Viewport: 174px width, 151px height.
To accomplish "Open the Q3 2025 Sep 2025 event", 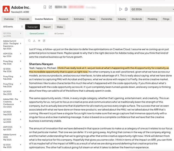I will pyautogui.click(x=13, y=113).
